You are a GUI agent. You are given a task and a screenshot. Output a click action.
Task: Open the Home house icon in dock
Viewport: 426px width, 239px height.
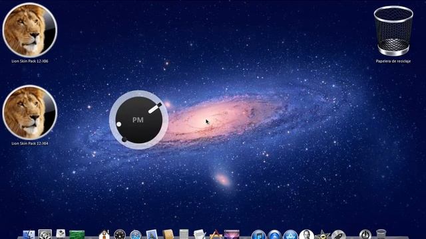coord(104,234)
